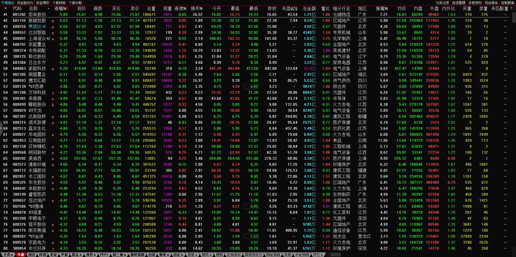This screenshot has width=516, height=257.
Task: Open 自选管理 watchlist manager
Action: (x=459, y=3)
